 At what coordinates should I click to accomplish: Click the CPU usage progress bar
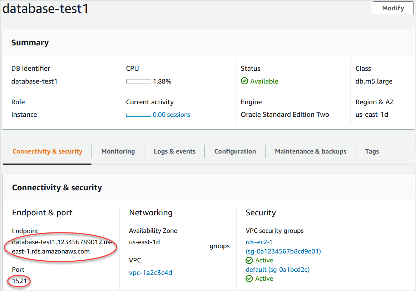(x=138, y=81)
